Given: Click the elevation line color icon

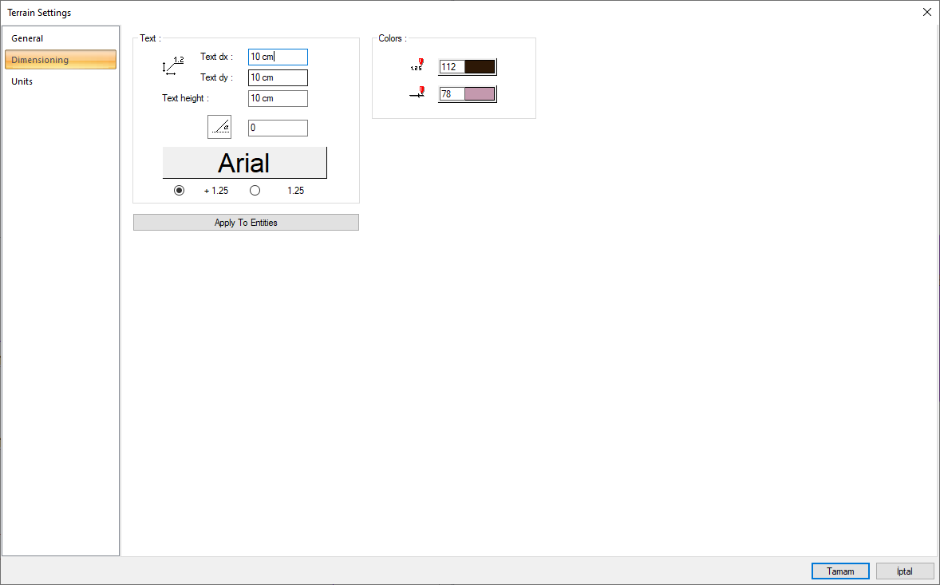Looking at the screenshot, I should click(417, 93).
